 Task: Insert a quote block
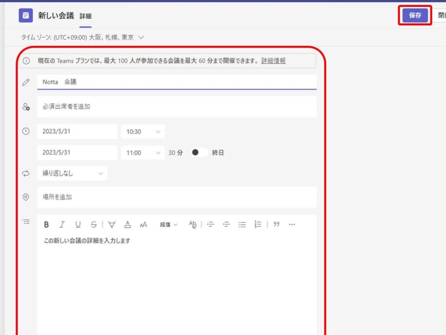pos(276,225)
